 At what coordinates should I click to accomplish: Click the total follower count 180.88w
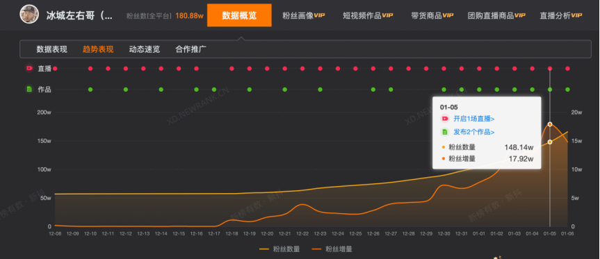click(x=189, y=16)
